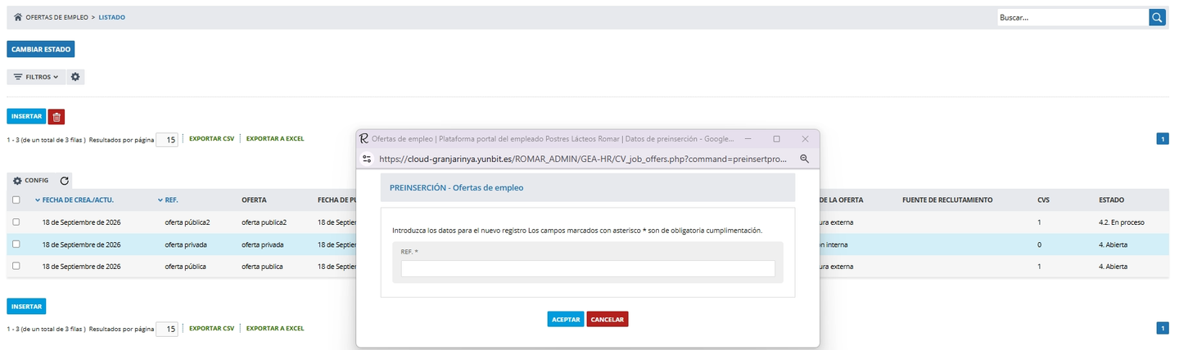Open site information icon in popup address bar

point(368,159)
